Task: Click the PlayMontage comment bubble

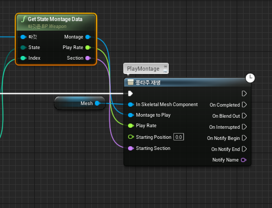Action: [146, 69]
